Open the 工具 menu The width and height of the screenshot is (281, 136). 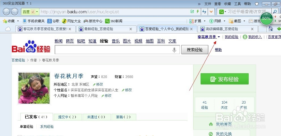pyautogui.click(x=237, y=4)
